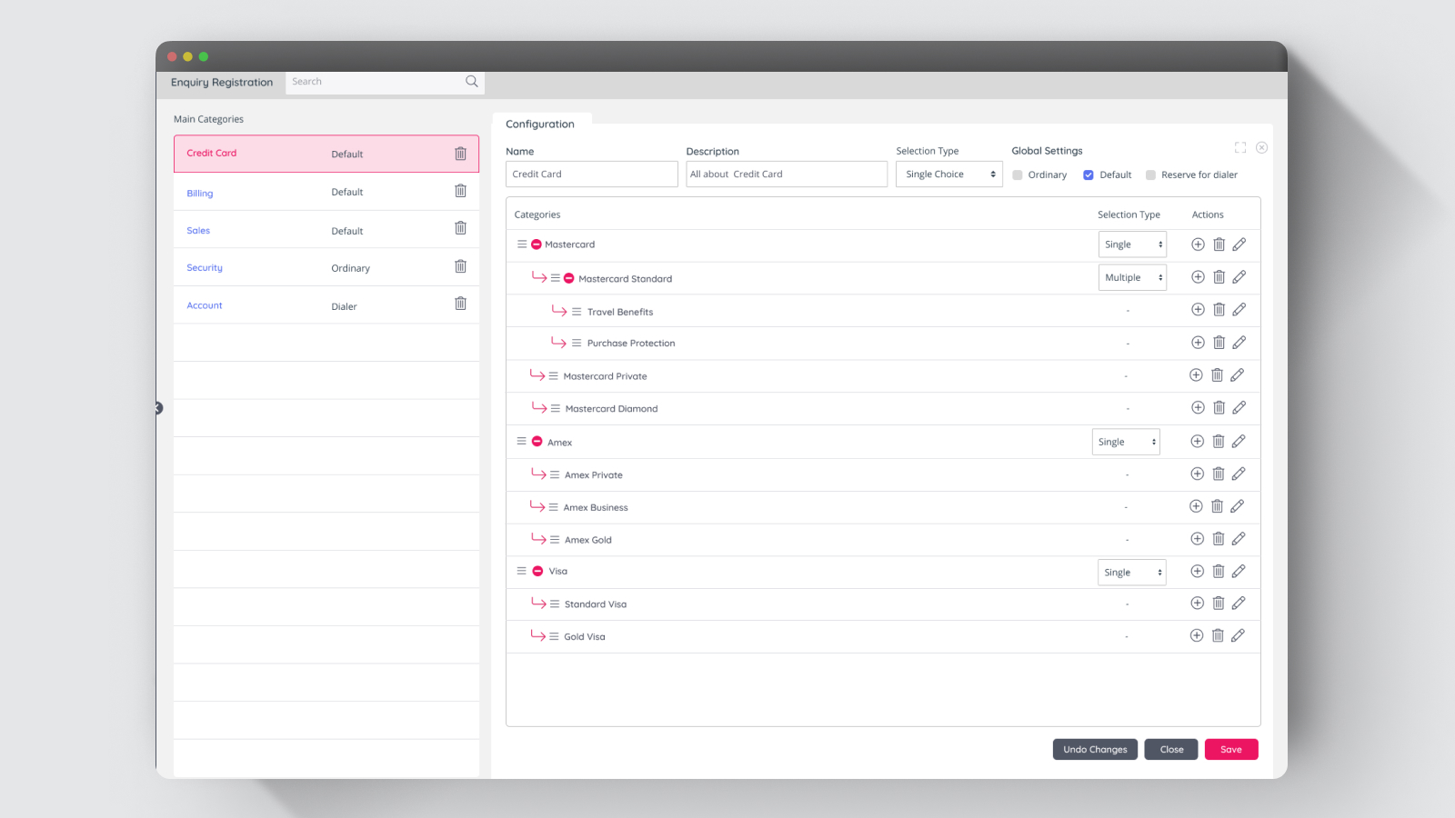
Task: Select the Sales main category
Action: click(x=326, y=230)
